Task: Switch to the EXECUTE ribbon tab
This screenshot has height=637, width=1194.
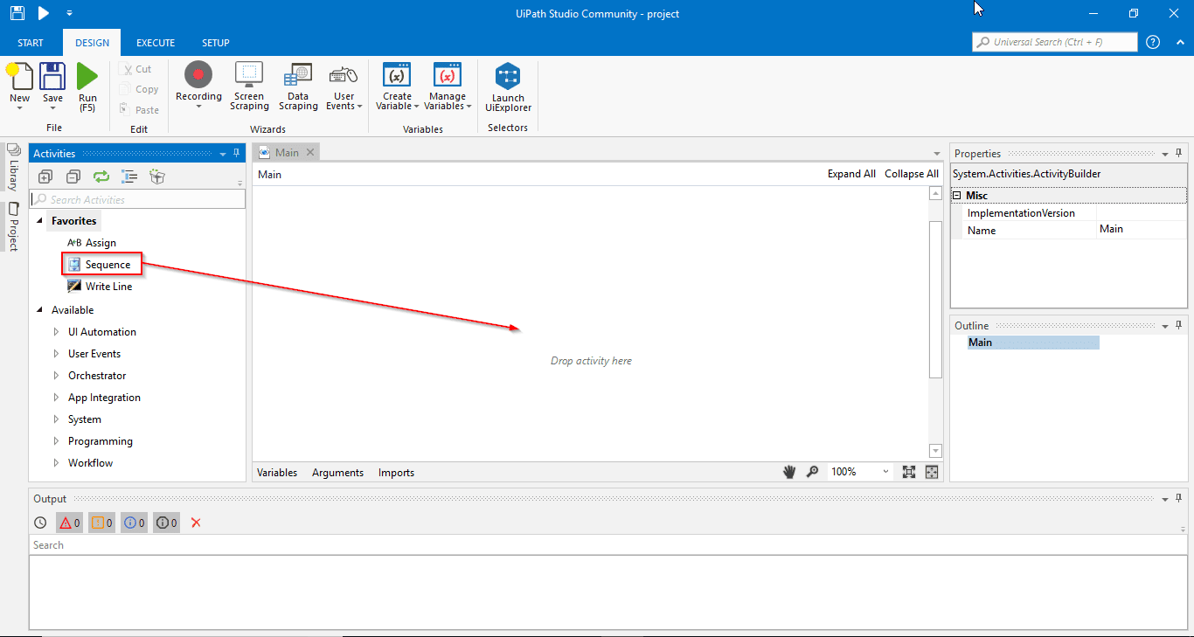Action: 155,42
